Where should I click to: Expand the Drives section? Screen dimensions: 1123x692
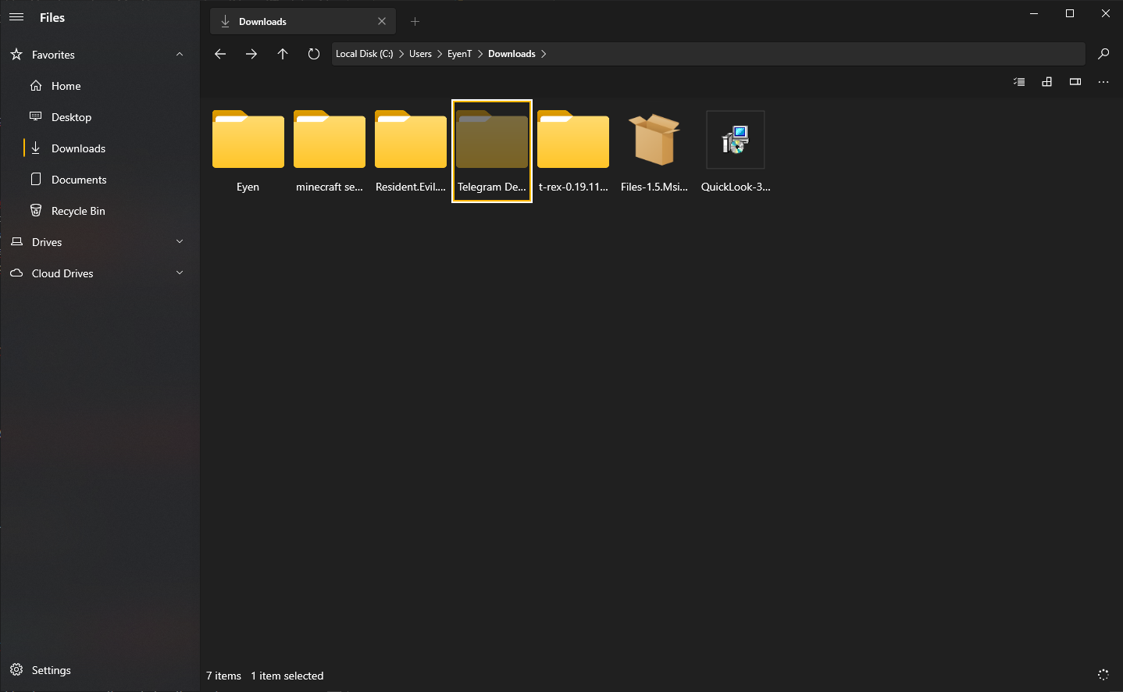pos(179,242)
